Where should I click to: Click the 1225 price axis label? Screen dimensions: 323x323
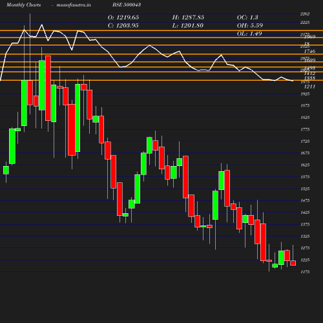point(305,260)
